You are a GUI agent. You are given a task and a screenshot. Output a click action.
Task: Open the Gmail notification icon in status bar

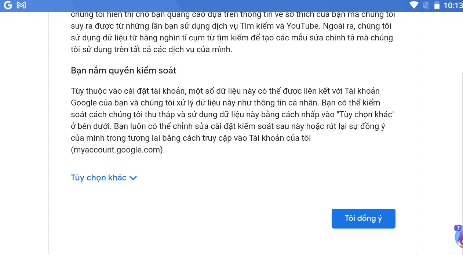21,6
